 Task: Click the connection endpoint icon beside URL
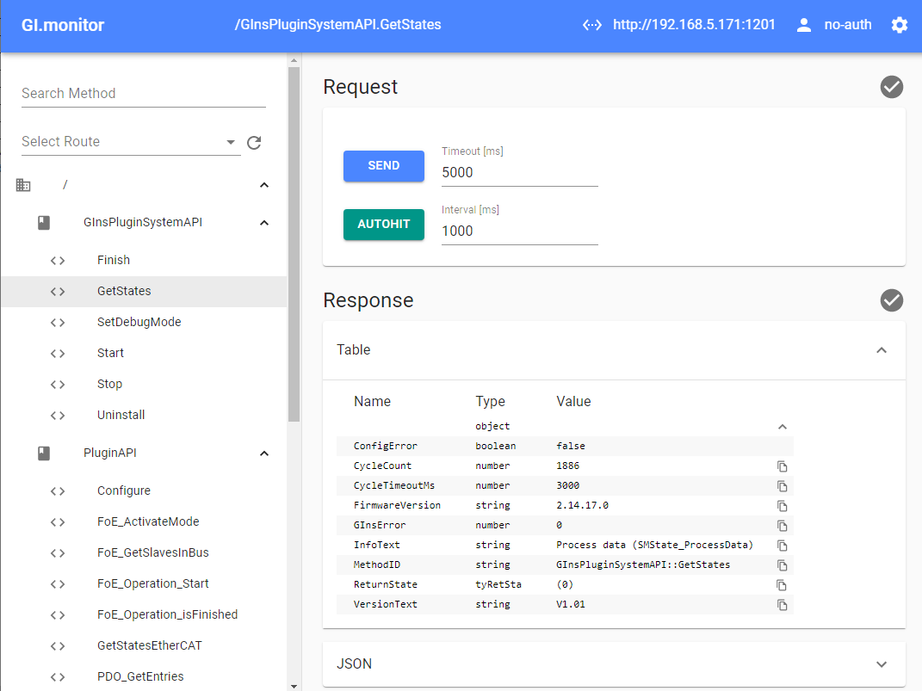(x=591, y=25)
